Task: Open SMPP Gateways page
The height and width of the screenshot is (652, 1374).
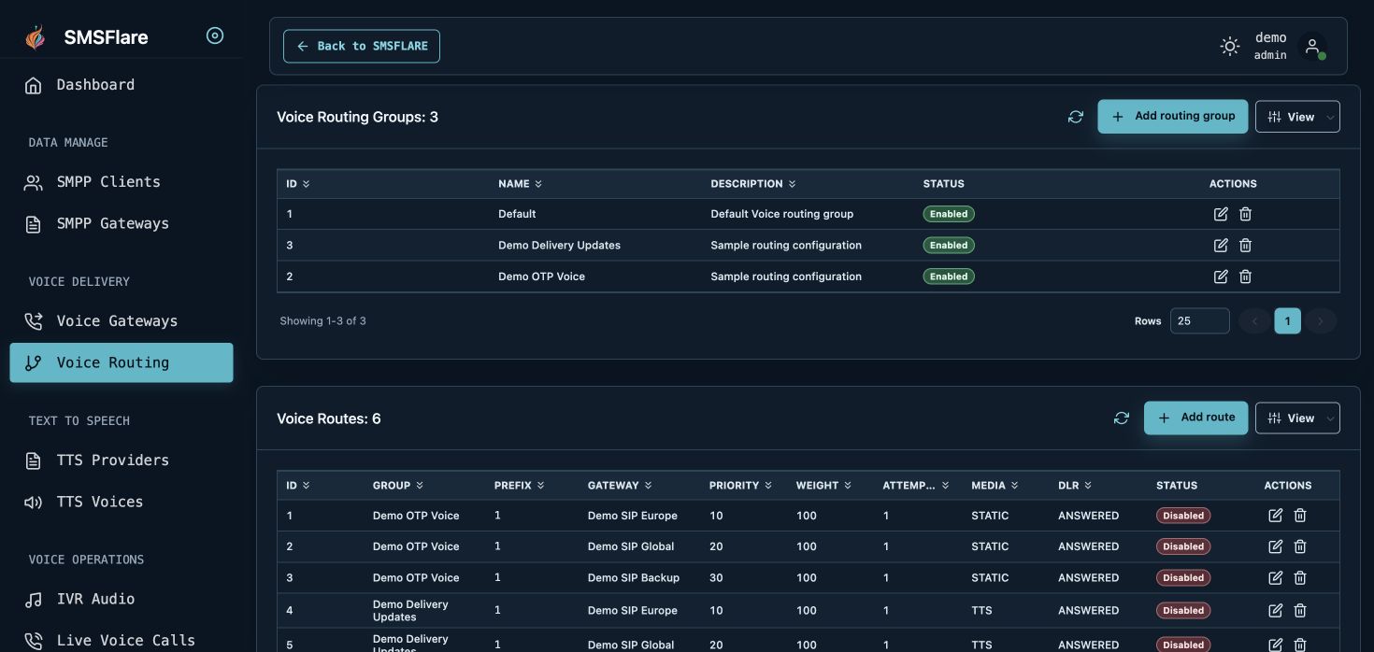Action: 122,224
